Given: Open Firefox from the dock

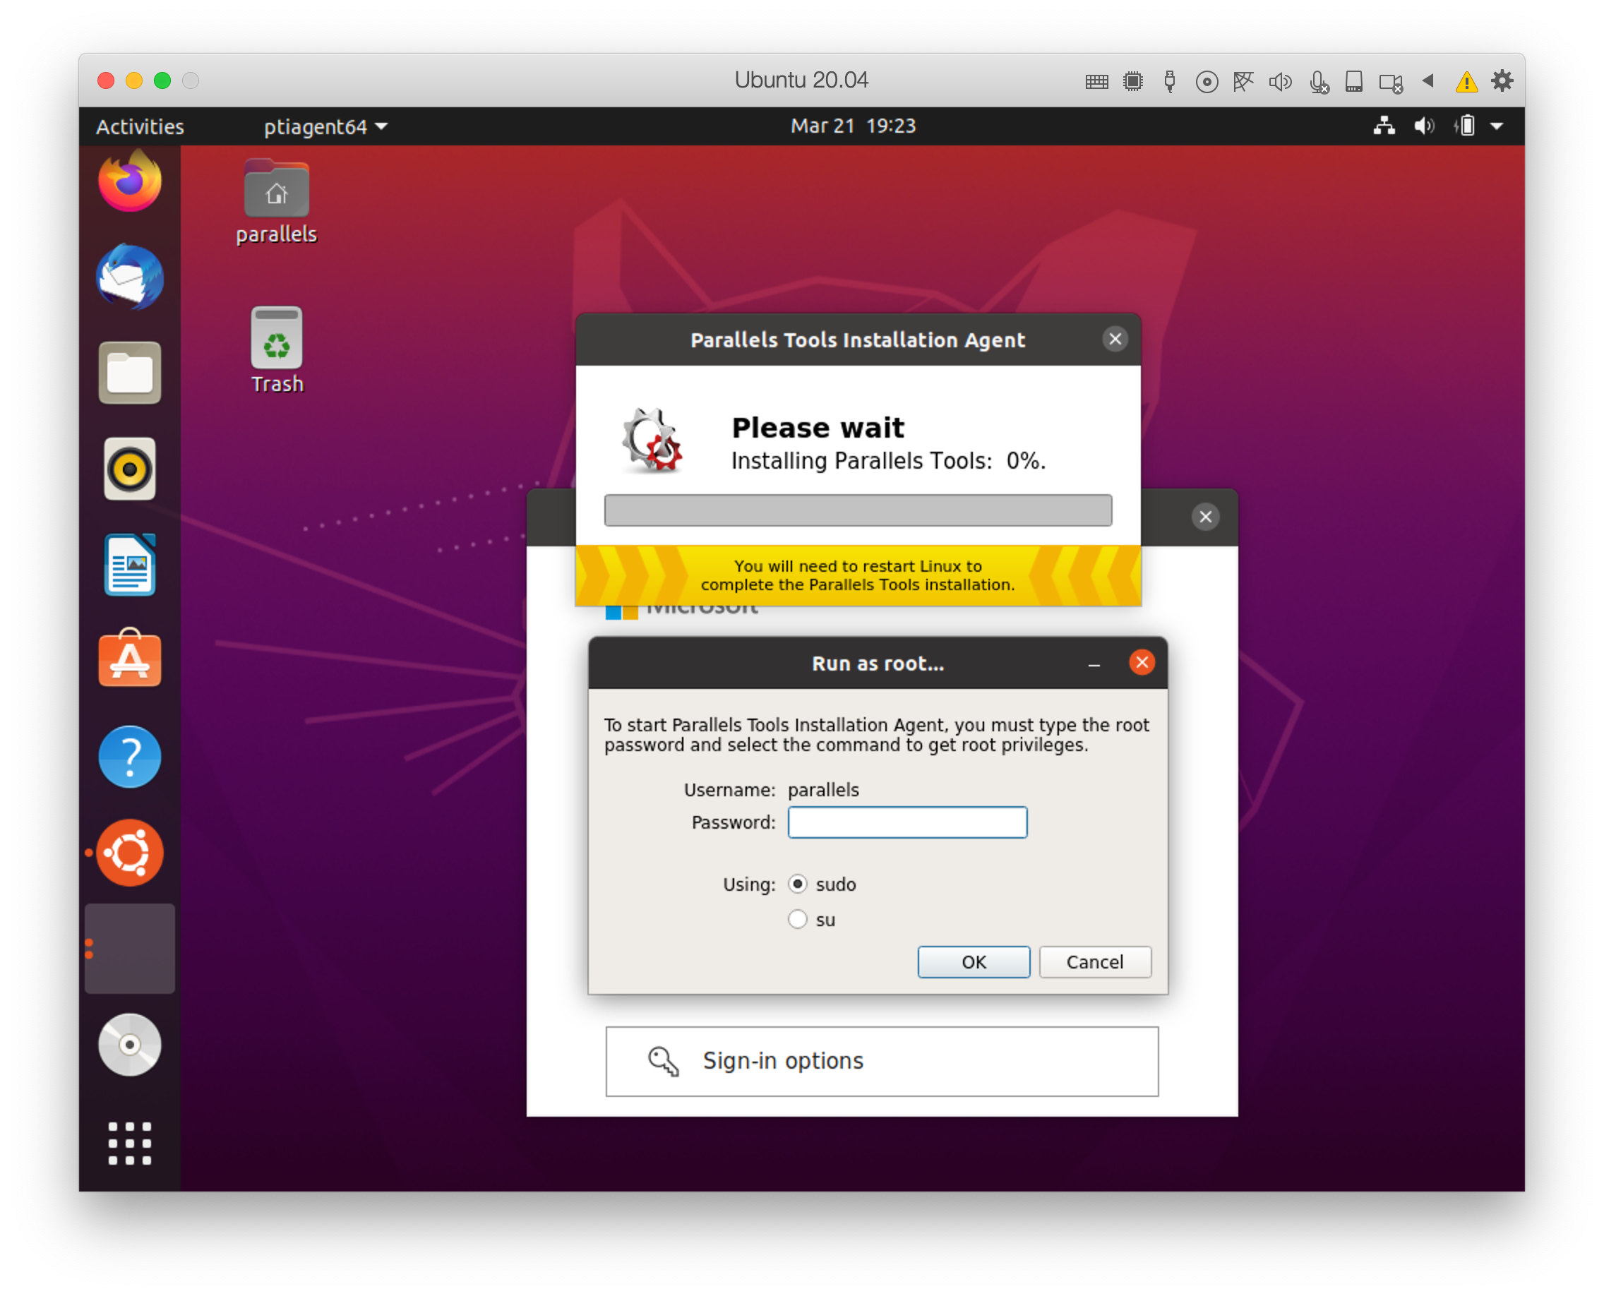Looking at the screenshot, I should (x=129, y=181).
